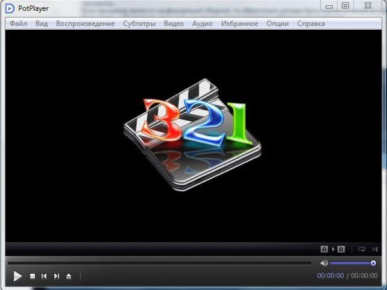The height and width of the screenshot is (290, 387).
Task: Set A-B repeat start point A
Action: pyautogui.click(x=324, y=249)
